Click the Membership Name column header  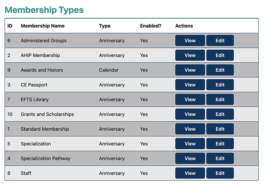(x=43, y=26)
